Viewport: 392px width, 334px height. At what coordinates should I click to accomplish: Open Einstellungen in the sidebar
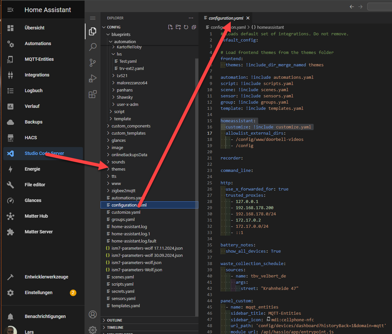point(39,292)
